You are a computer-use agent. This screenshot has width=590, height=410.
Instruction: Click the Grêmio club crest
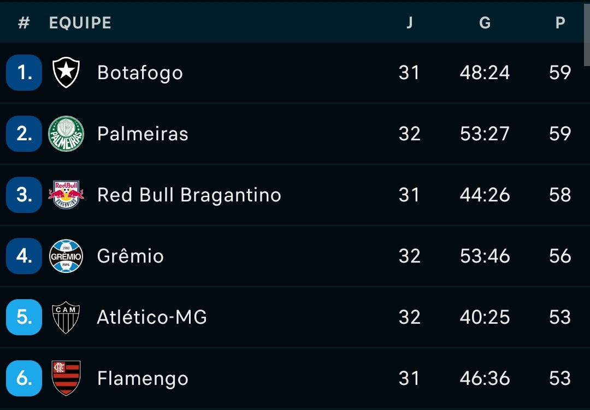pyautogui.click(x=66, y=256)
